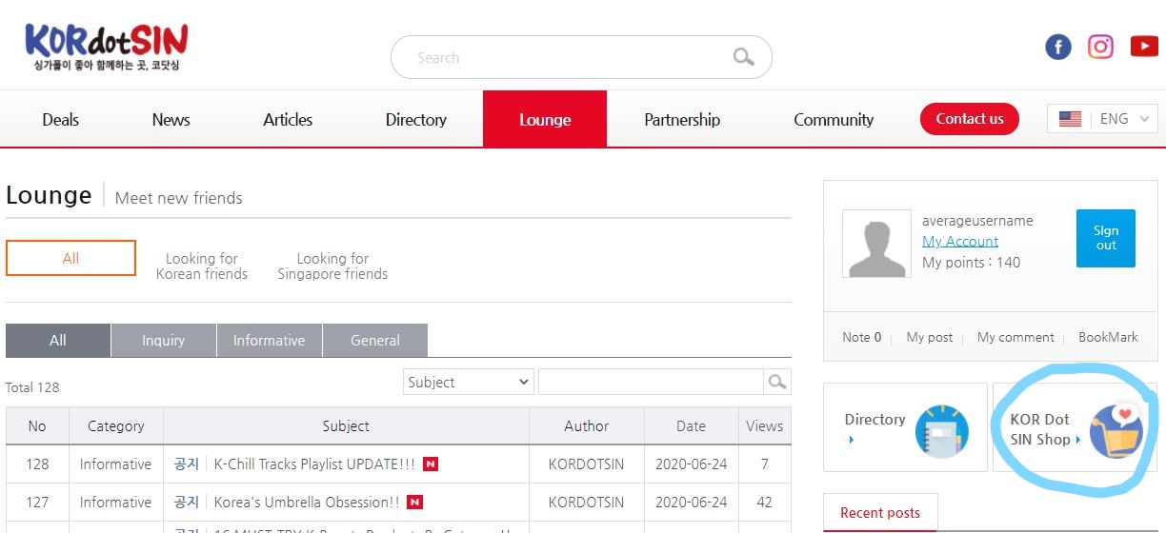The image size is (1166, 533).
Task: Open the Note 0 link
Action: tap(861, 337)
